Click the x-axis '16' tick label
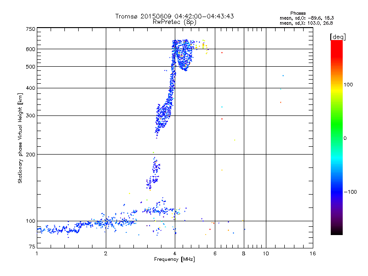Image resolution: width=368 pixels, height=276 pixels. point(313,253)
